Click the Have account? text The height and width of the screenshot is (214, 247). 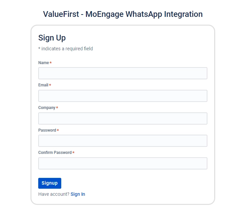[x=54, y=194]
